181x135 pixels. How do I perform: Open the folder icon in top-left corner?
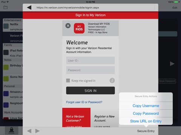coord(5,7)
